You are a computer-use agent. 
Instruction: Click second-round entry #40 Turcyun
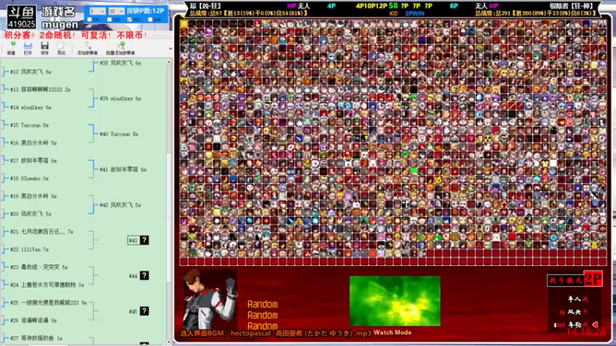point(119,134)
